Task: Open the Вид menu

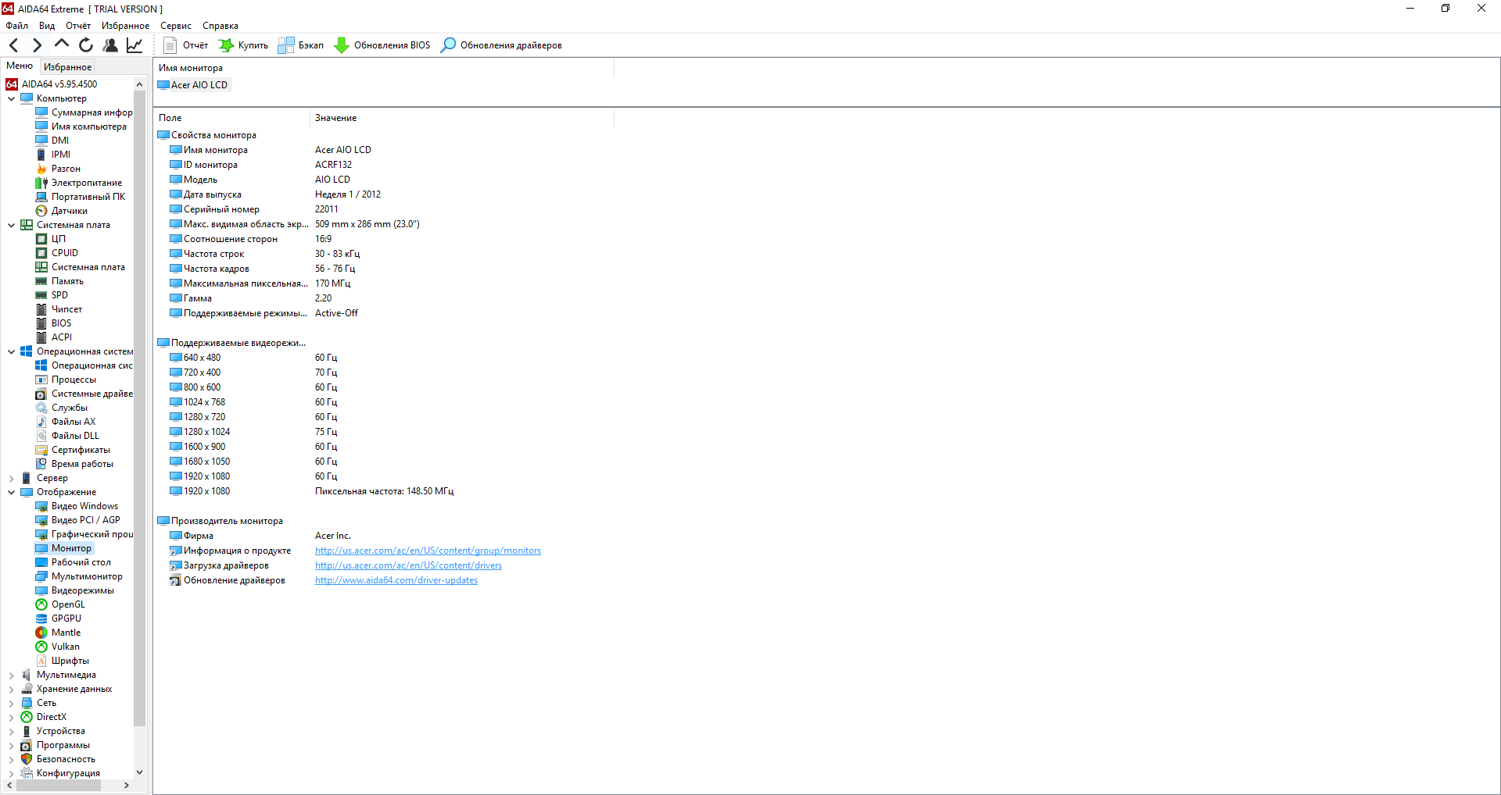Action: pos(47,26)
